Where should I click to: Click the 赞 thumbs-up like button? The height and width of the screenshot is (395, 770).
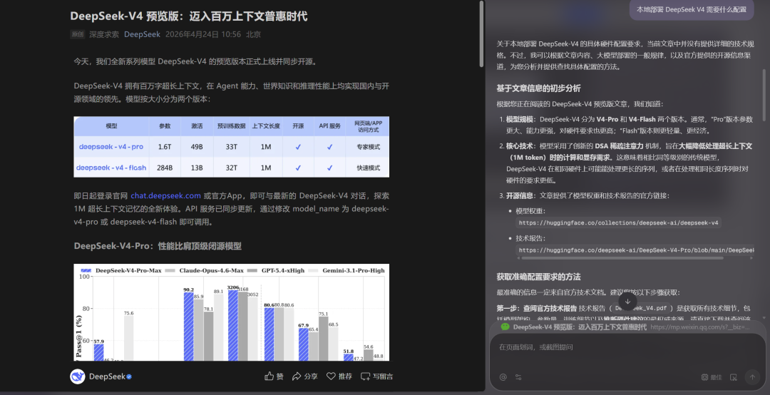[274, 376]
